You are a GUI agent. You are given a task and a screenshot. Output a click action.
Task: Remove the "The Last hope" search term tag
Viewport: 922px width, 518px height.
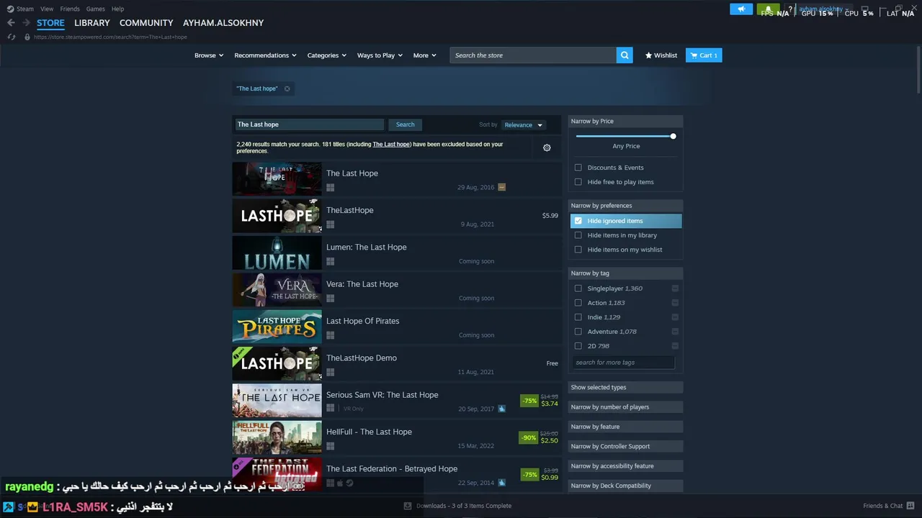point(287,88)
